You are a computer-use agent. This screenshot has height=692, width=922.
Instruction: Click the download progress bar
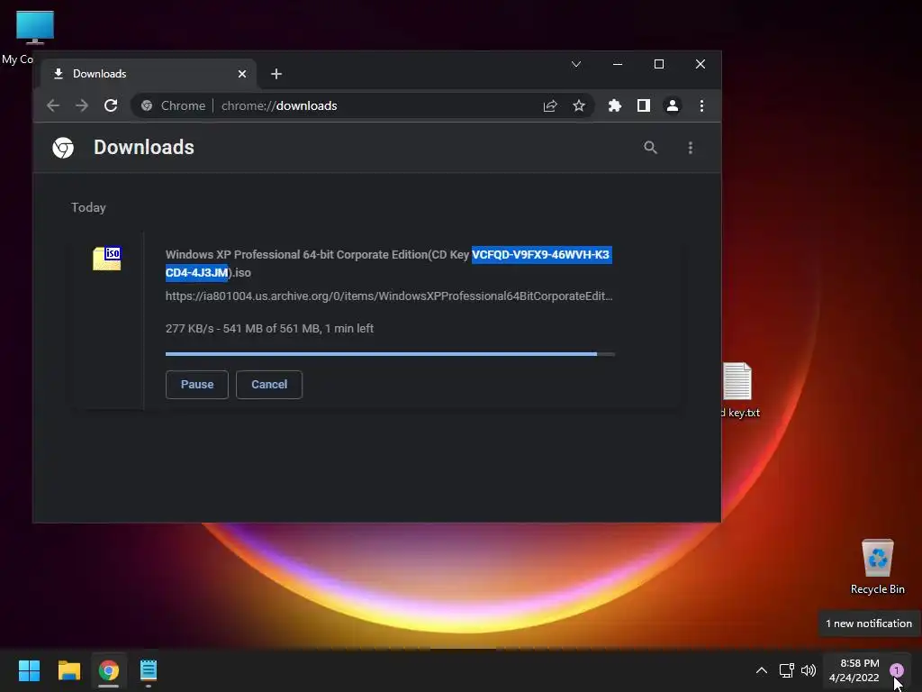pos(391,354)
